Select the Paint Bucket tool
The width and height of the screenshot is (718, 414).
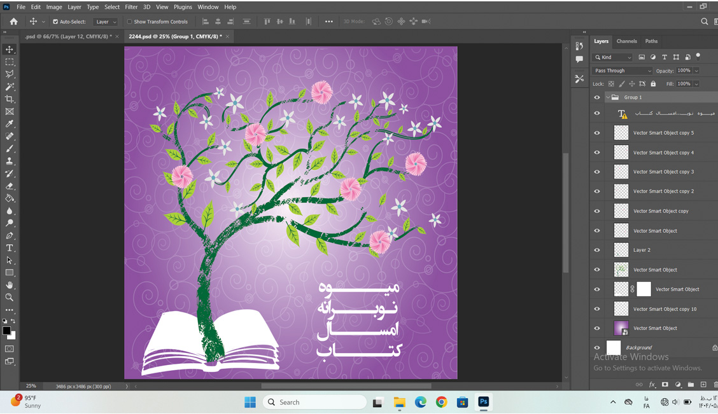point(9,198)
